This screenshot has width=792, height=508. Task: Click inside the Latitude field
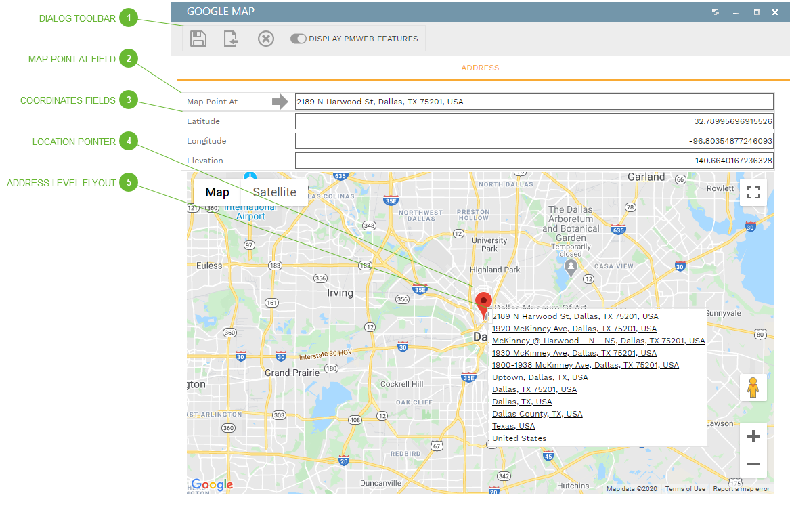533,121
